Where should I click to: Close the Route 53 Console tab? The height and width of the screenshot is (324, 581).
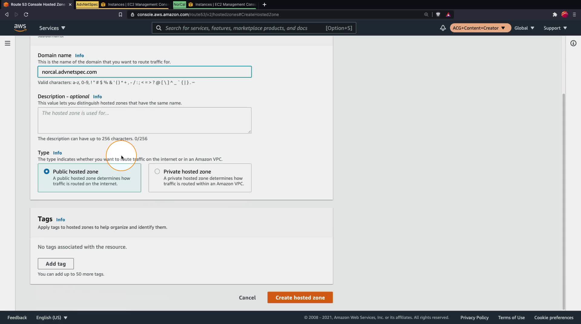tap(70, 5)
